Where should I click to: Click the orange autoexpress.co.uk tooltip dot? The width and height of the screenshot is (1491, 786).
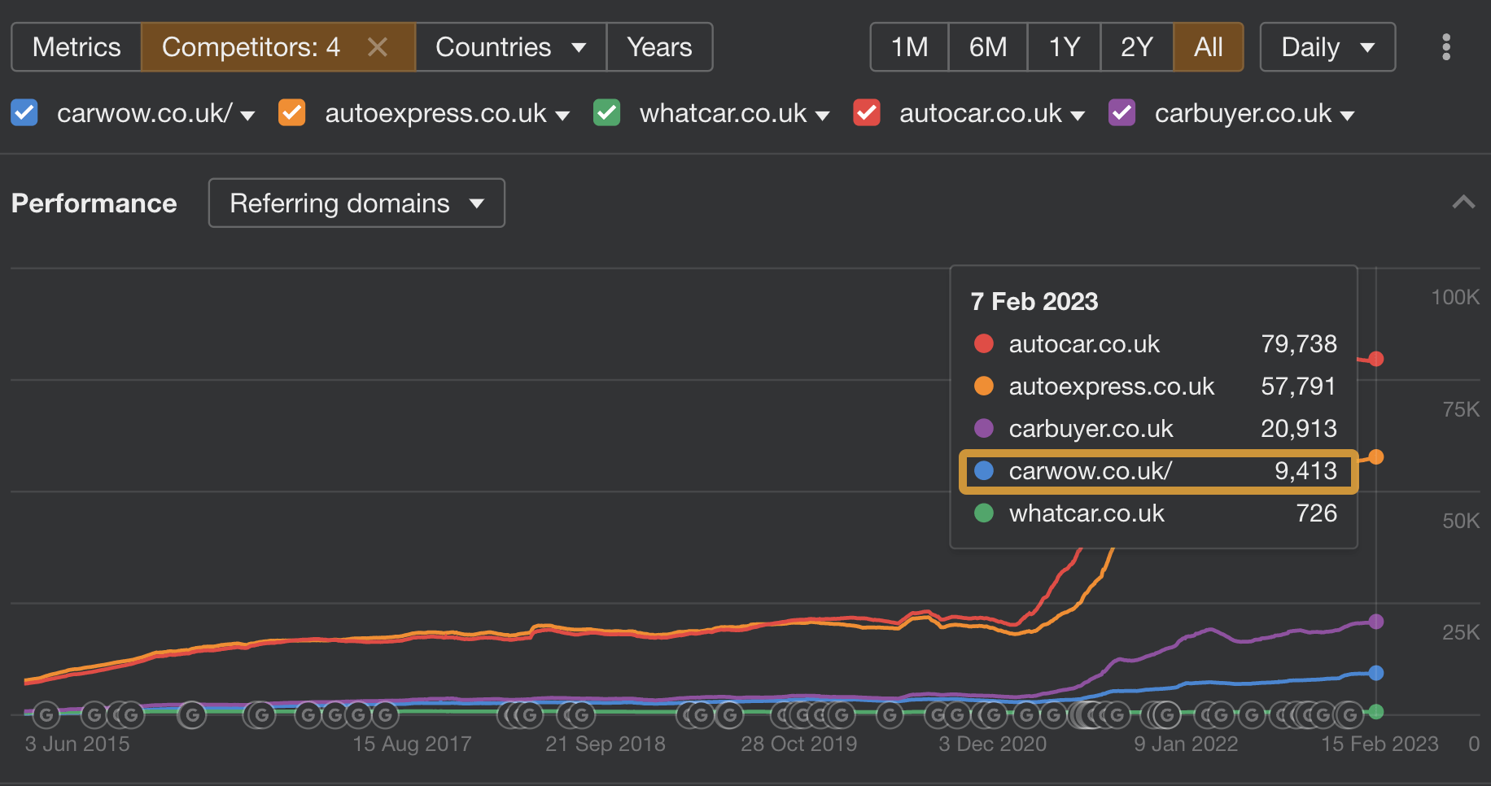(x=983, y=386)
